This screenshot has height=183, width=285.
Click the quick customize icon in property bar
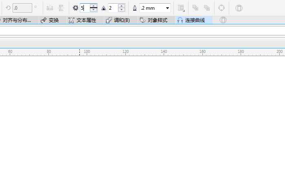pos(239,8)
